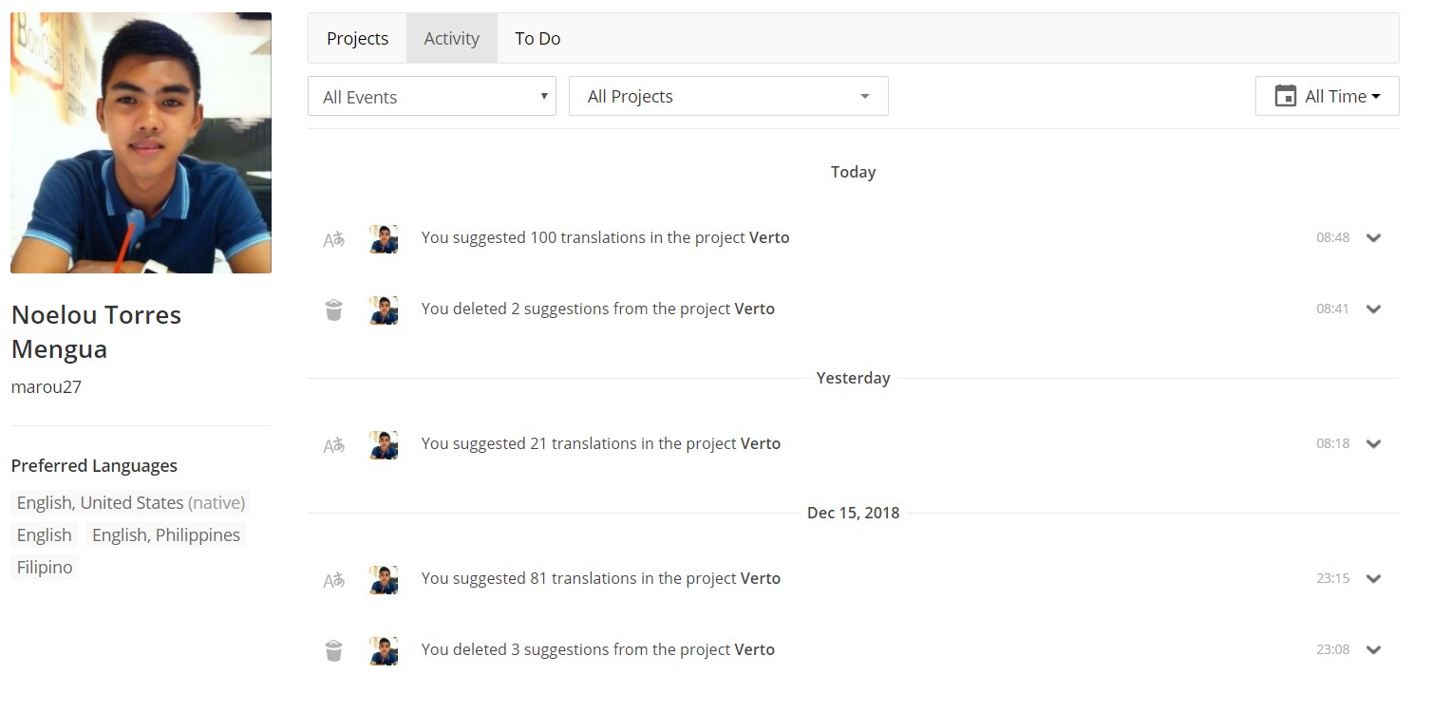Click calendar icon in All Time button
This screenshot has height=712, width=1451.
(x=1286, y=96)
